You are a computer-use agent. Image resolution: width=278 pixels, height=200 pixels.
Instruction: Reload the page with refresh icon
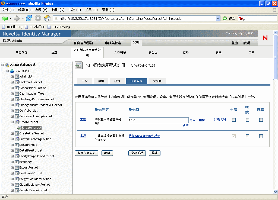click(29, 18)
